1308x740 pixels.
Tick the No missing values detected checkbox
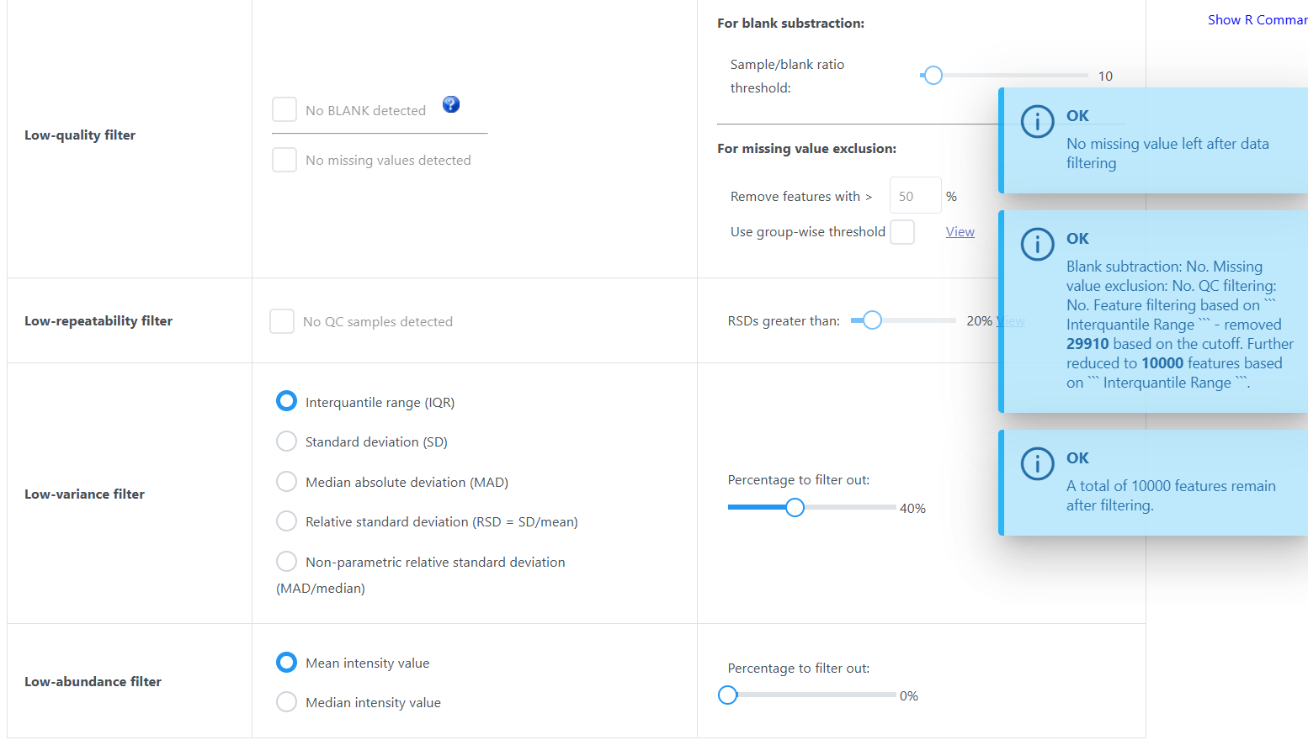point(284,160)
